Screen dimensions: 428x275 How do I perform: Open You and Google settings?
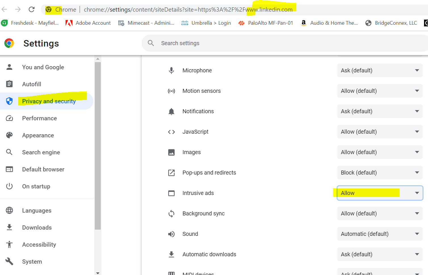pos(43,67)
